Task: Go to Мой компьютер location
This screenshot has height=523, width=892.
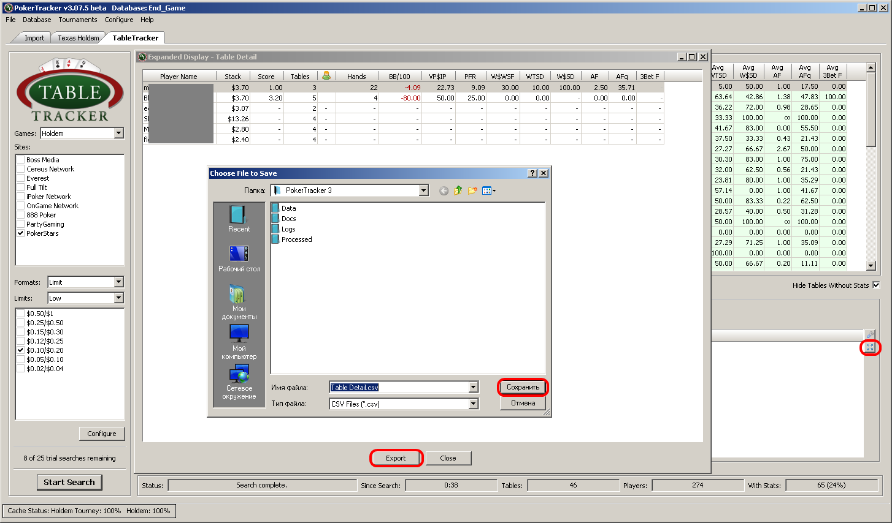Action: point(239,342)
